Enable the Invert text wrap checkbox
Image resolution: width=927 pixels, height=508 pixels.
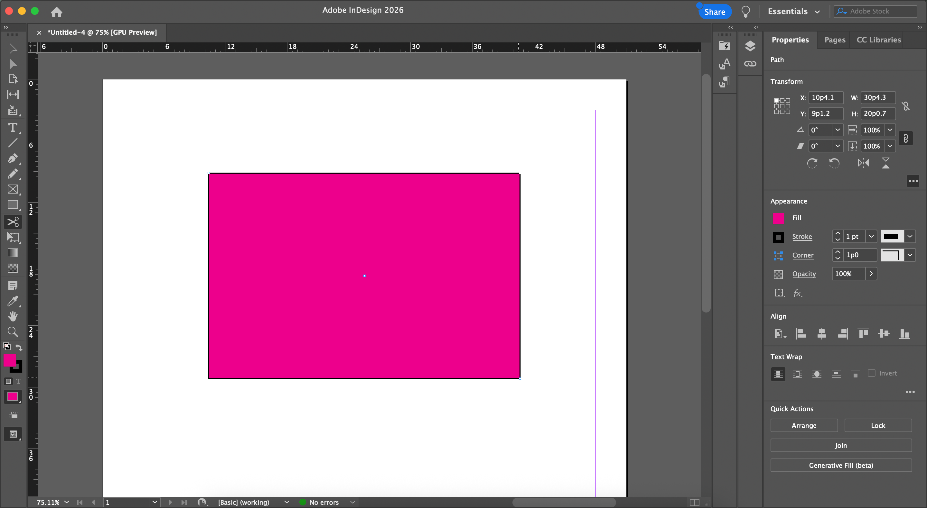pyautogui.click(x=872, y=373)
